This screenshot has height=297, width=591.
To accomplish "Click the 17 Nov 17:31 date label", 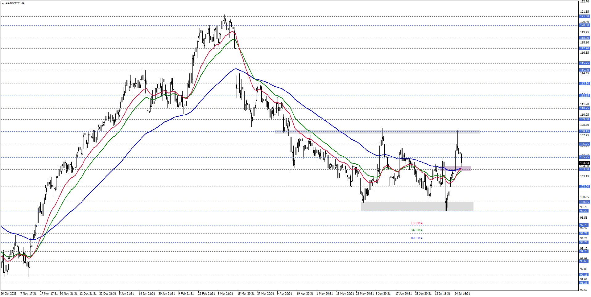I will click(x=49, y=293).
